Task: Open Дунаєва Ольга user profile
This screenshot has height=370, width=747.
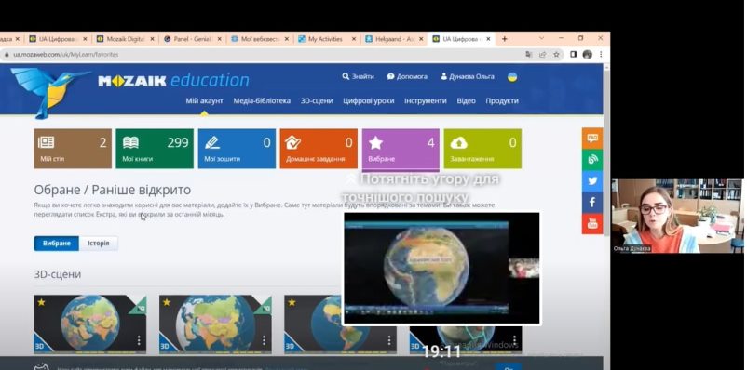Action: (468, 76)
